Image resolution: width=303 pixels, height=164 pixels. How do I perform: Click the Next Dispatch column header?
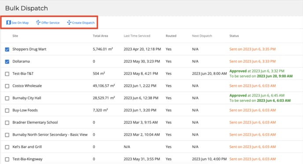[x=202, y=36]
